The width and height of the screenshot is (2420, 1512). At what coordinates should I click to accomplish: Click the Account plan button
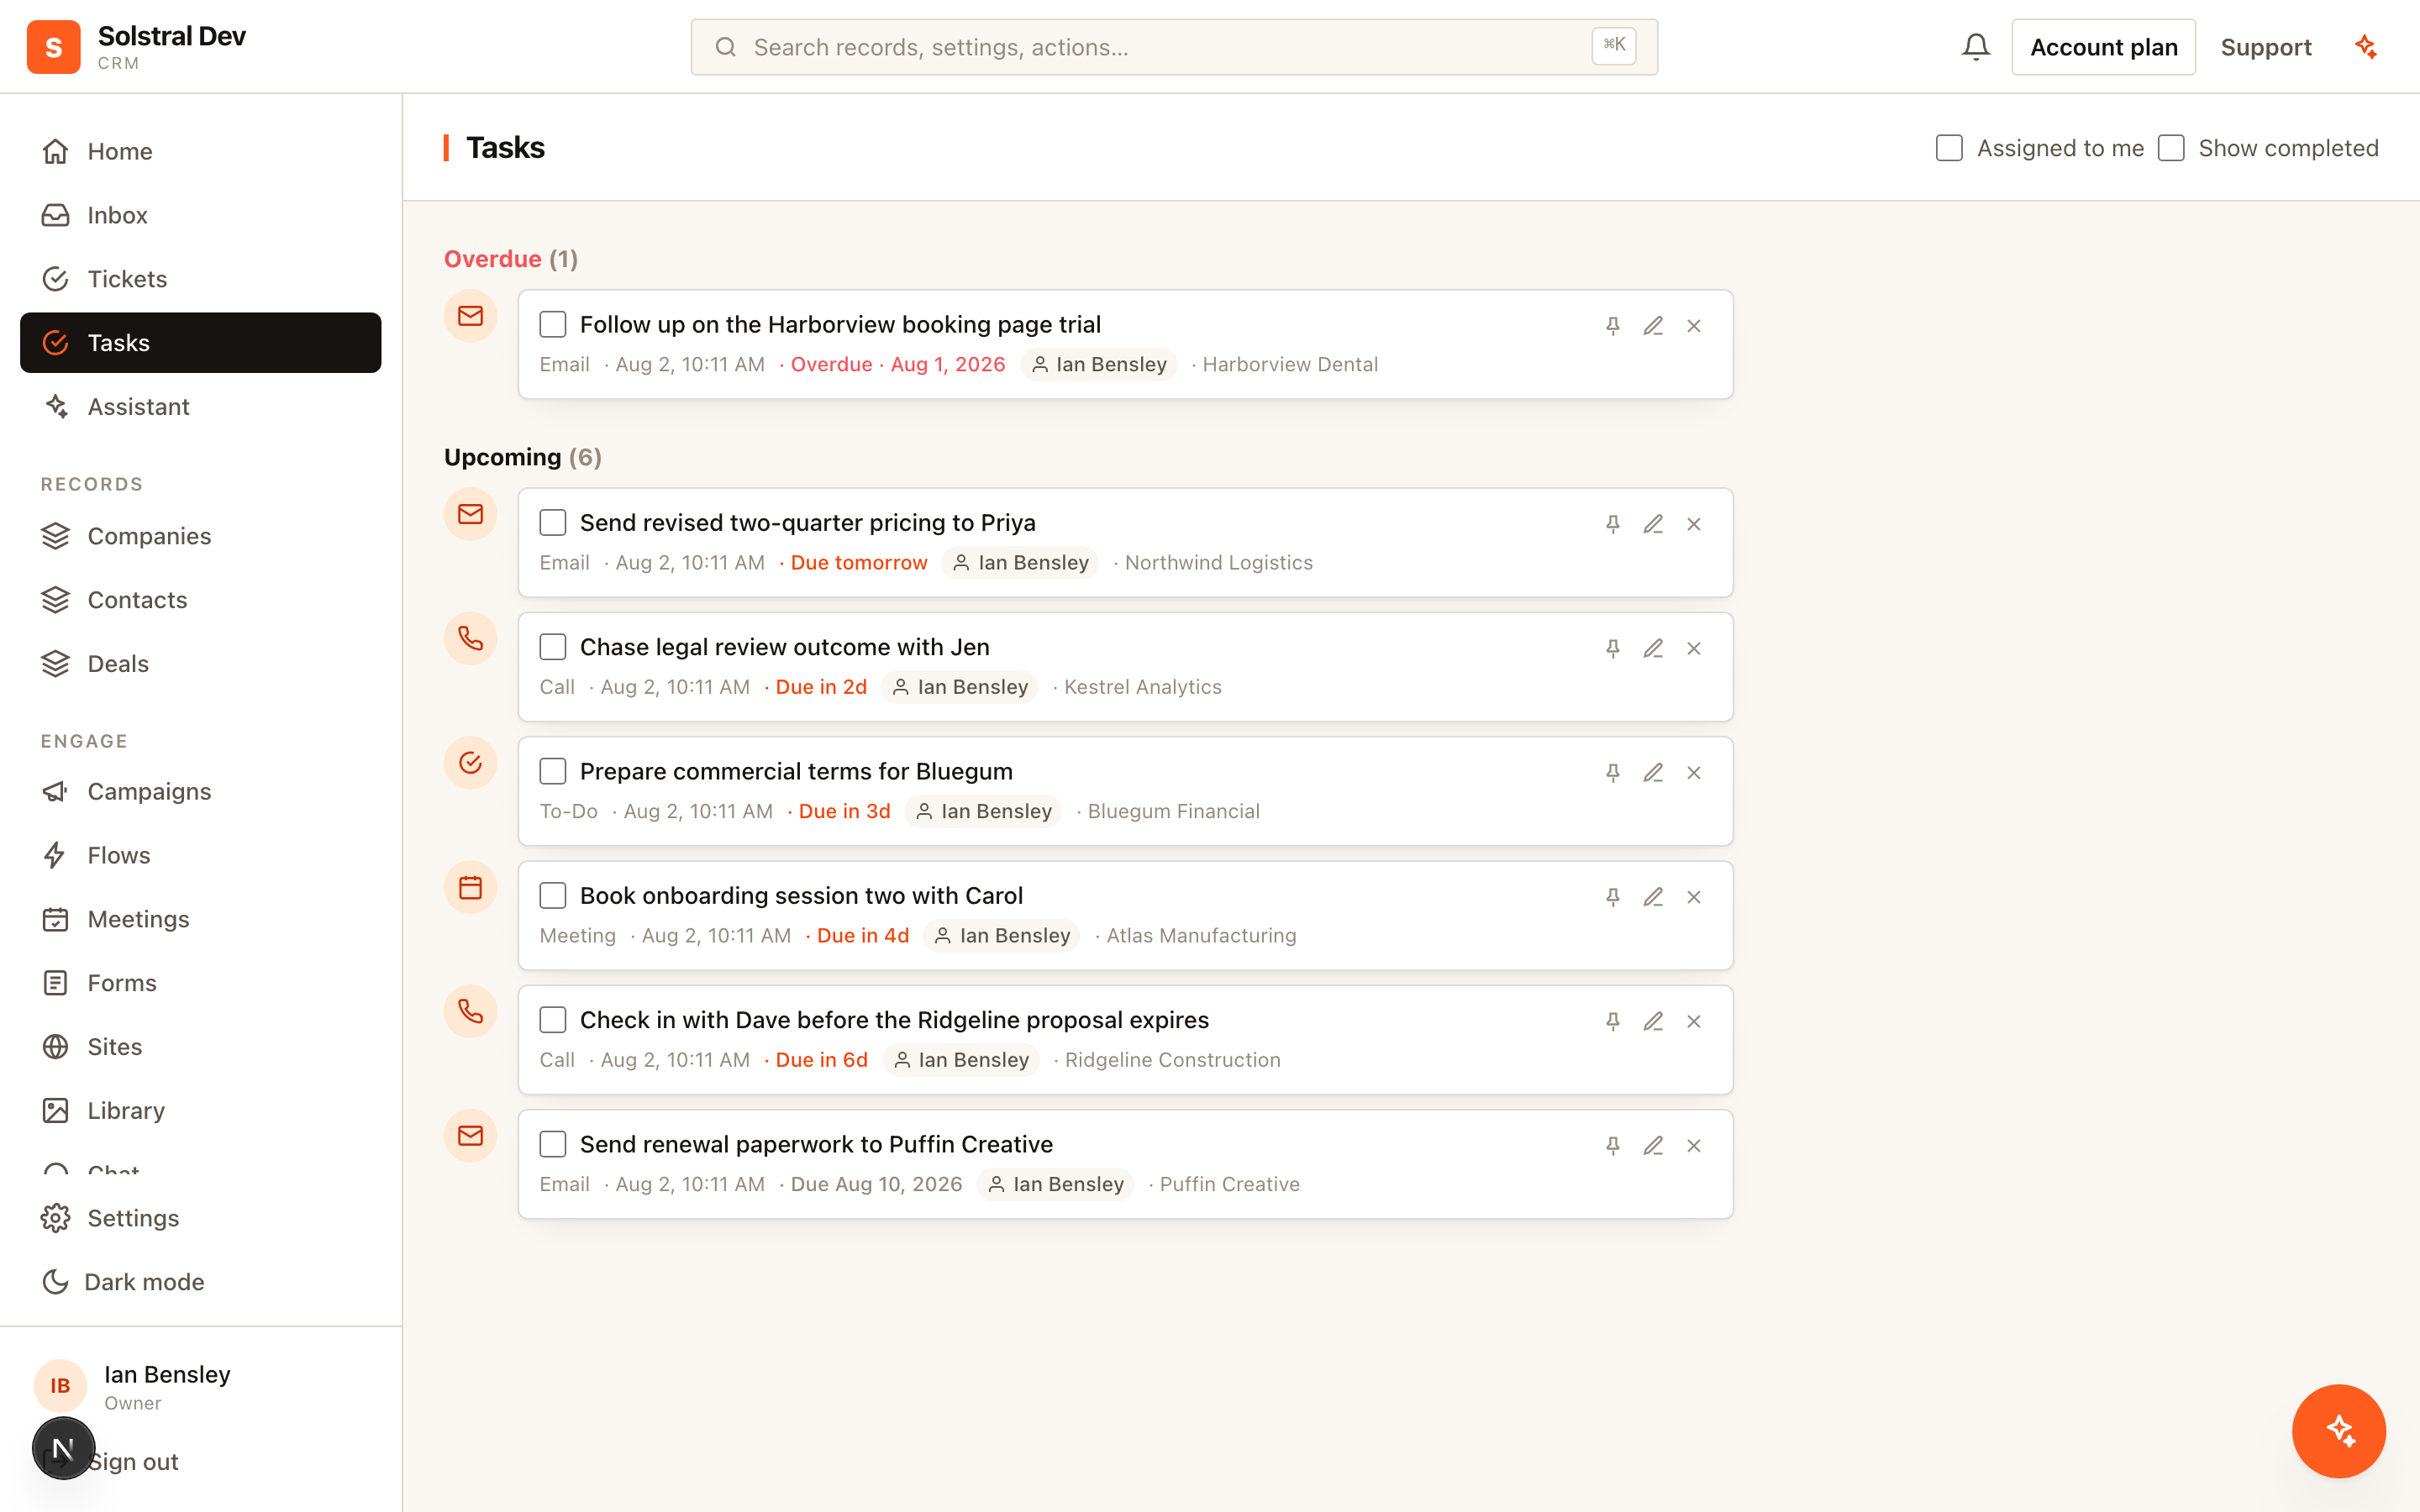pos(2103,47)
